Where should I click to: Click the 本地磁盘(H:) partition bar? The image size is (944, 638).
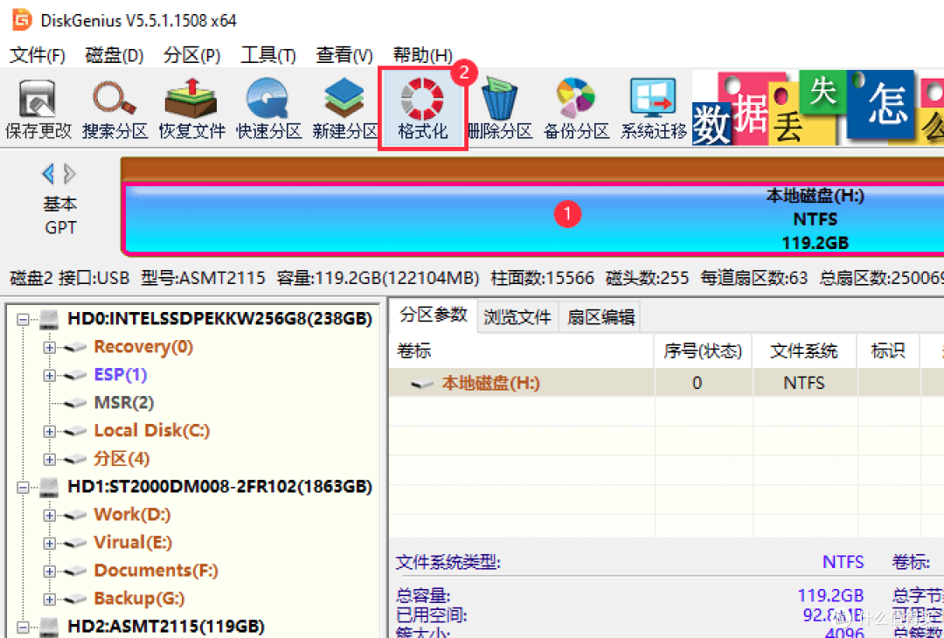533,218
